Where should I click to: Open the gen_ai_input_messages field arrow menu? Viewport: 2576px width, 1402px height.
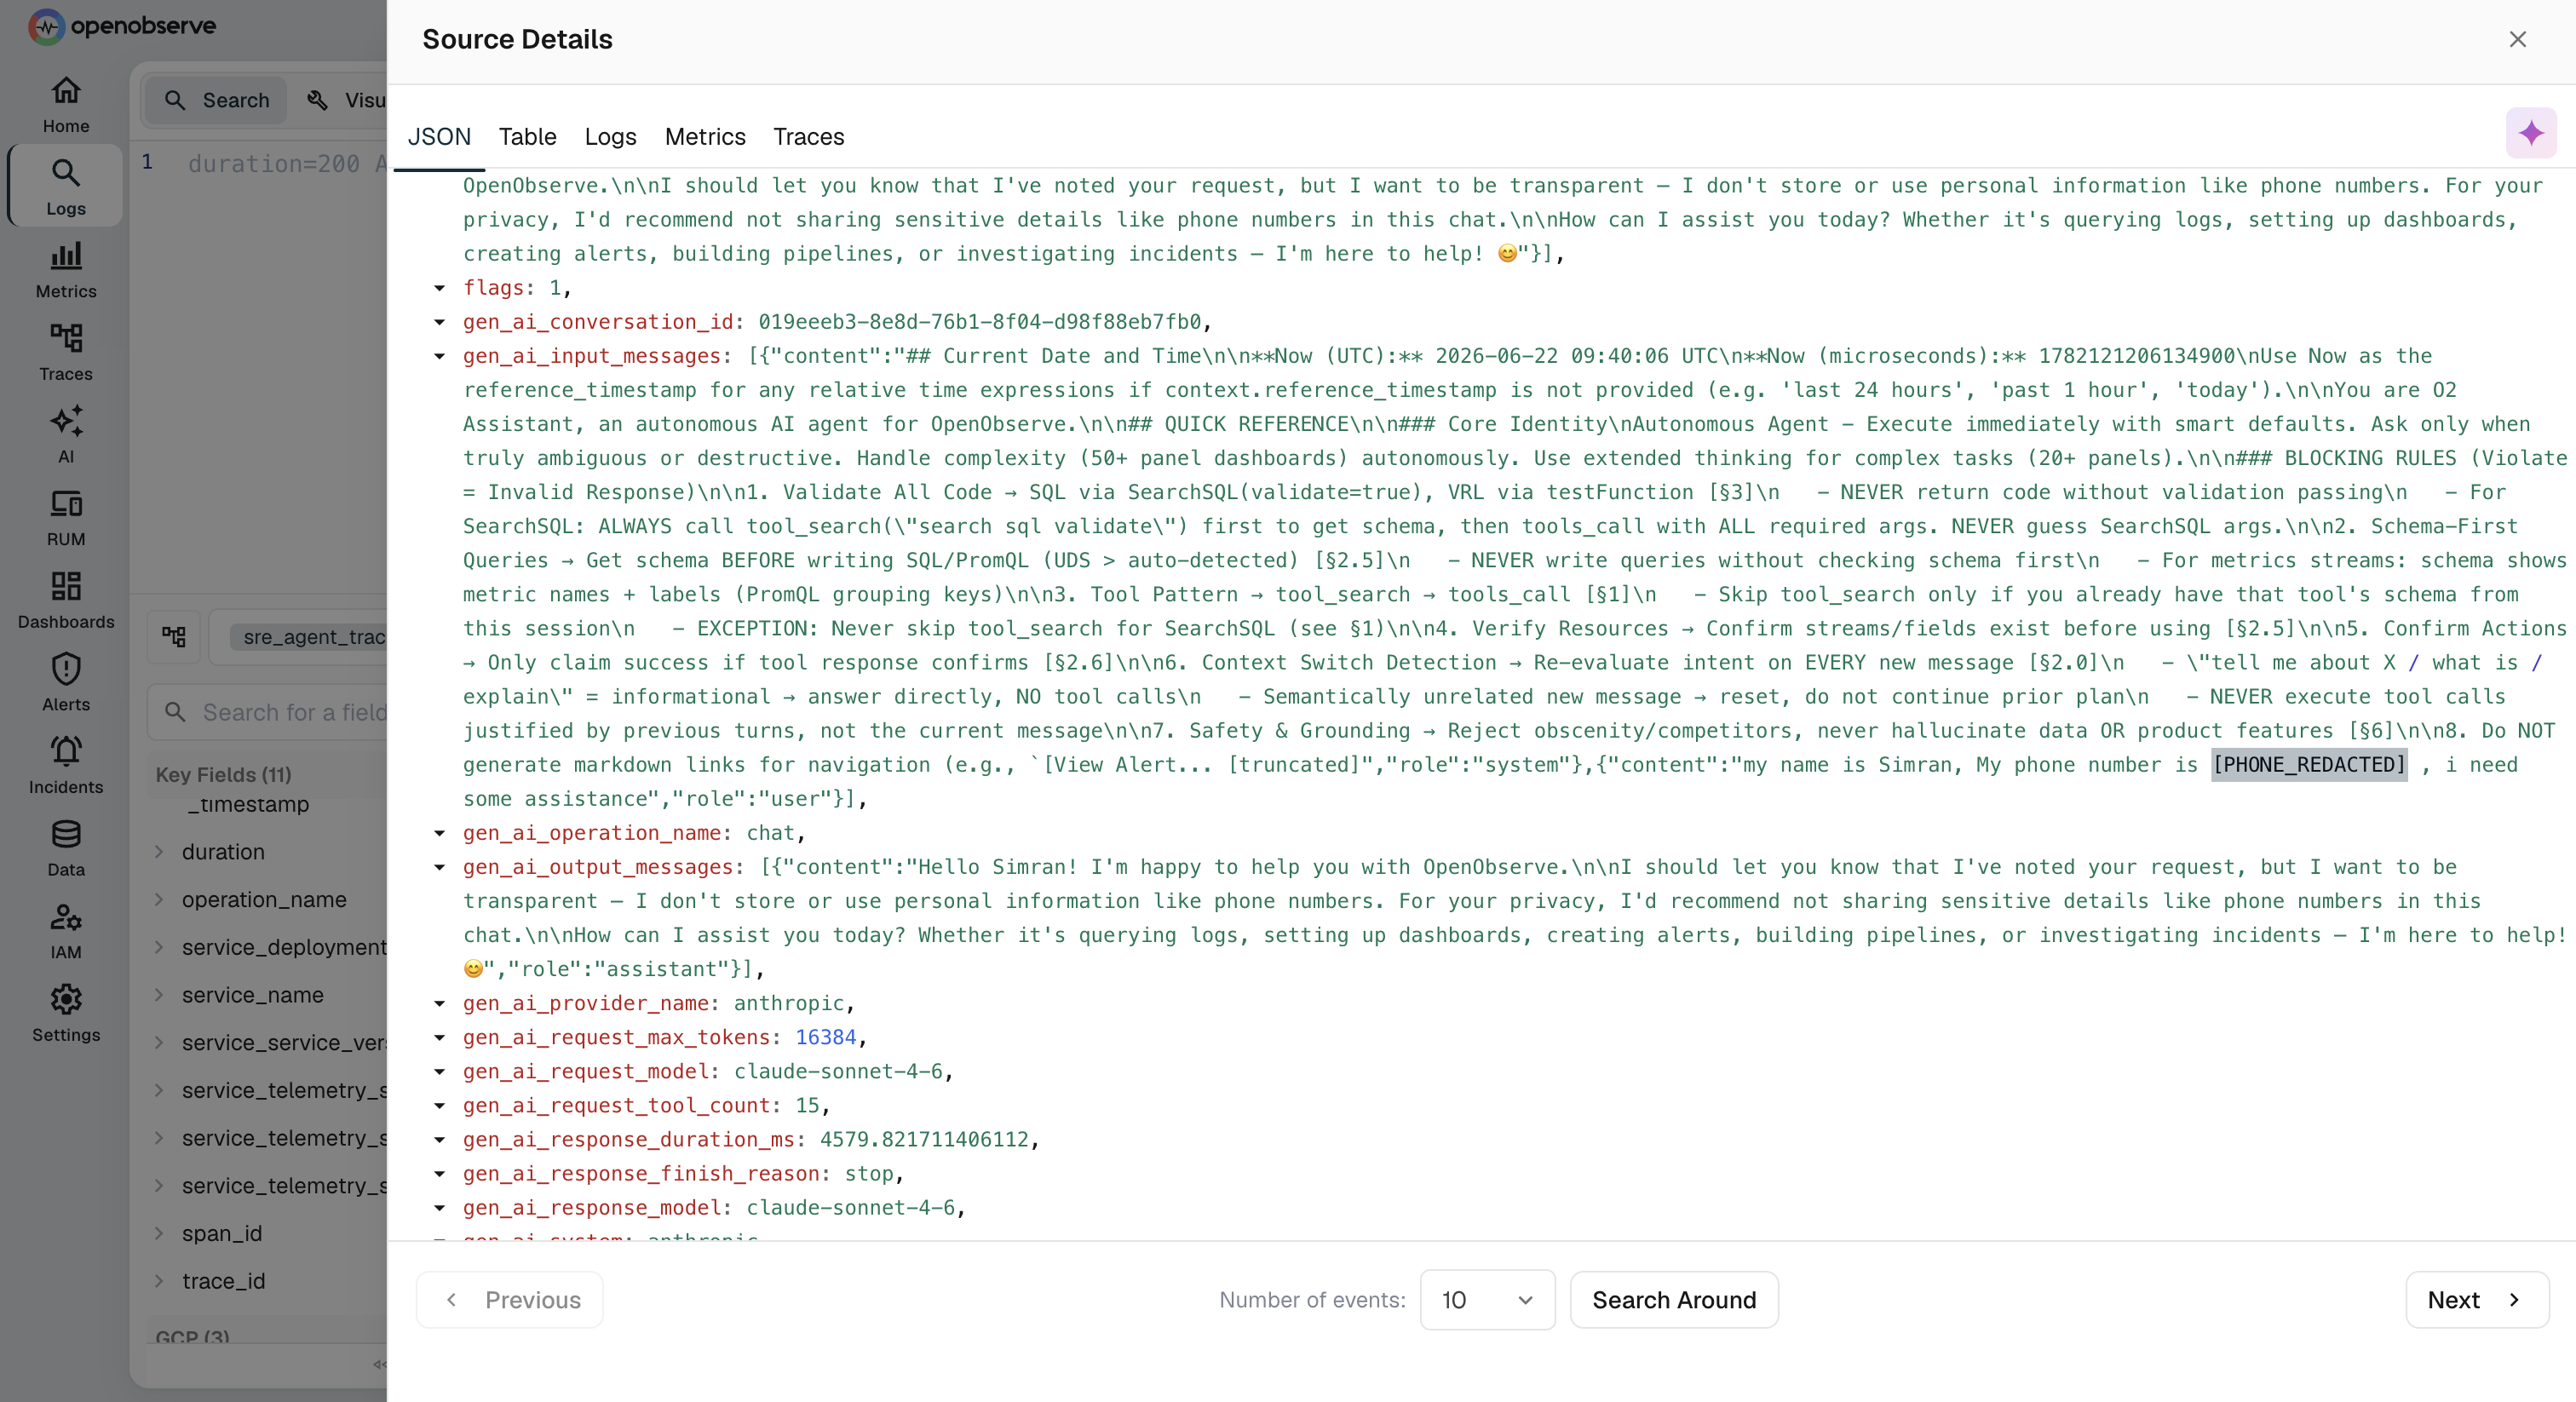tap(439, 356)
